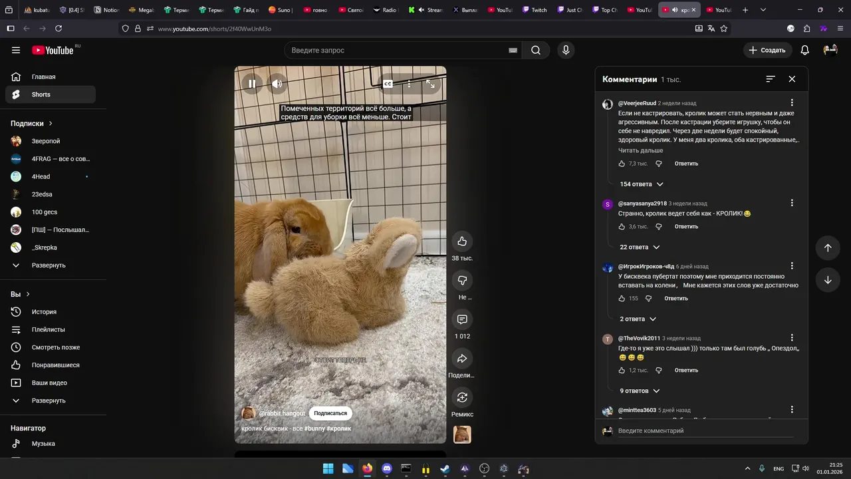Sort comments with the sort icon
Image resolution: width=851 pixels, height=479 pixels.
coord(771,79)
